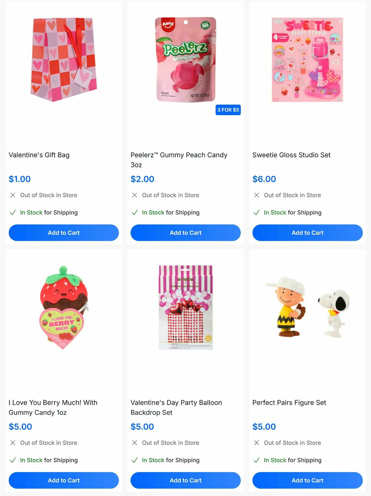Image resolution: width=371 pixels, height=496 pixels.
Task: Open Peelerz Gummy Peach Candy 3oz title
Action: (179, 160)
